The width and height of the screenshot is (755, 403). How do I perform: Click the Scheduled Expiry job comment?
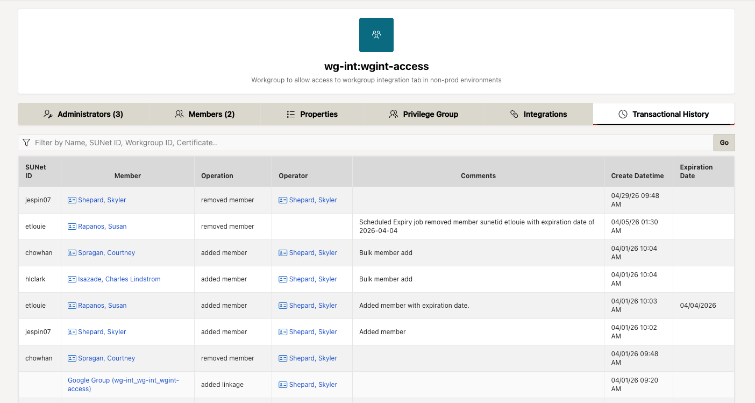(477, 227)
